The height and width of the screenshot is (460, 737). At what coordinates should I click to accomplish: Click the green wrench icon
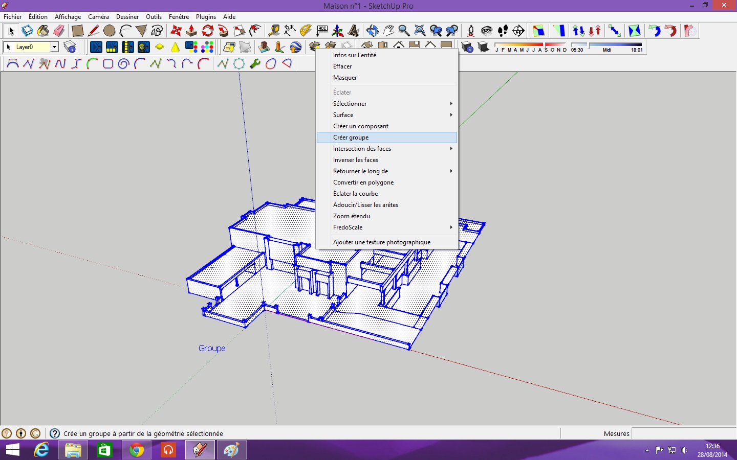click(255, 64)
